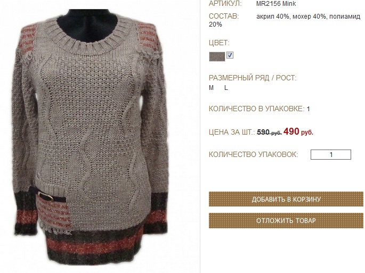365x273 pixels.
Task: Click the ОТЛОЖИТЬ ТОВАР button
Action: coord(286,220)
